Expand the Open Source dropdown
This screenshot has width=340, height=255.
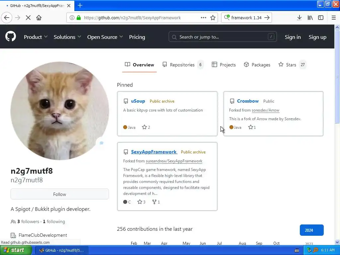point(105,37)
